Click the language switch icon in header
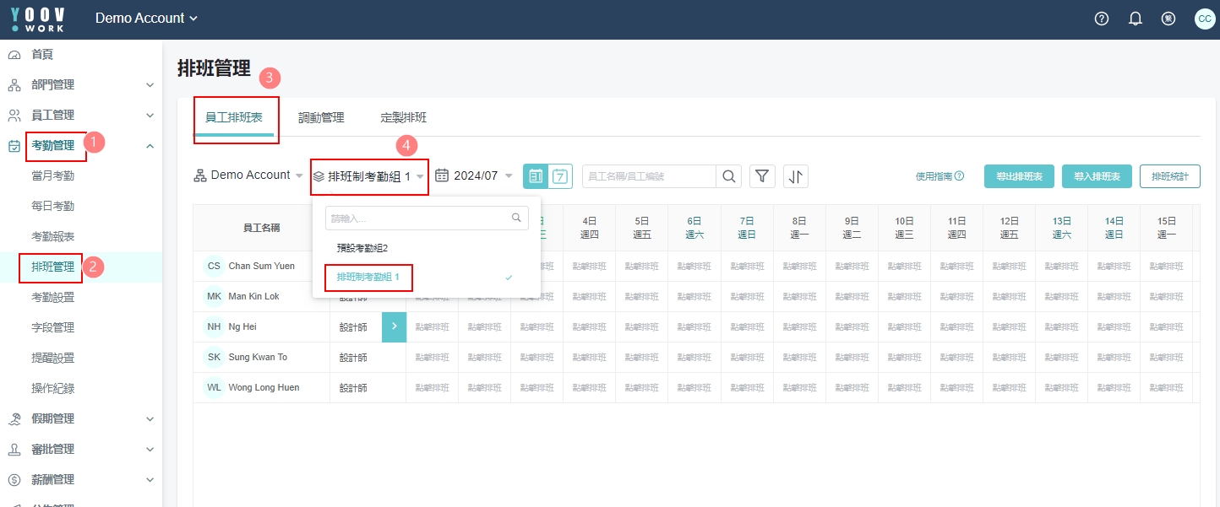 click(1168, 19)
